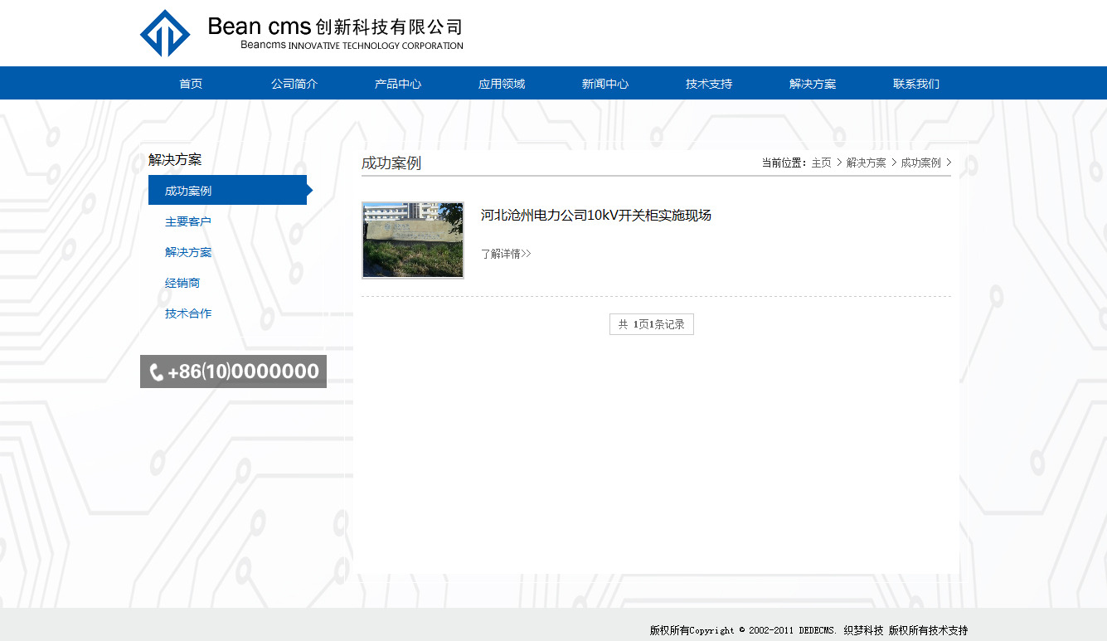This screenshot has height=641, width=1107.
Task: Click the 解决方案 sidebar link
Action: click(188, 252)
